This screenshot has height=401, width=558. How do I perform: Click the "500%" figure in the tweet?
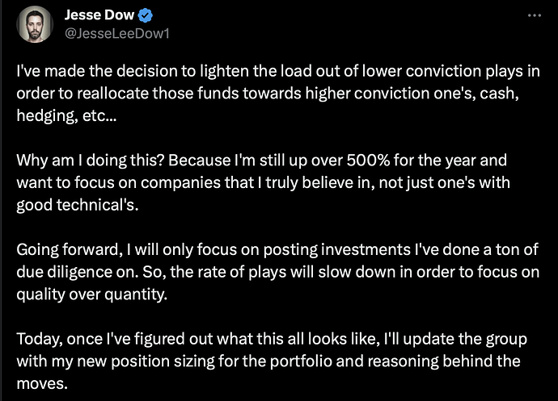click(368, 161)
